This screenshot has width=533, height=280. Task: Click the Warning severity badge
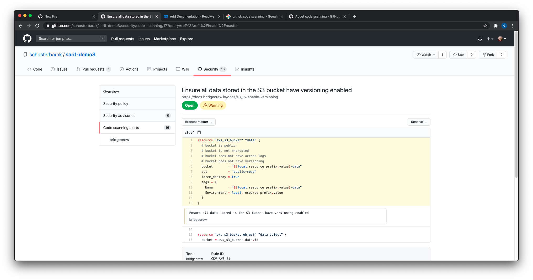click(213, 105)
